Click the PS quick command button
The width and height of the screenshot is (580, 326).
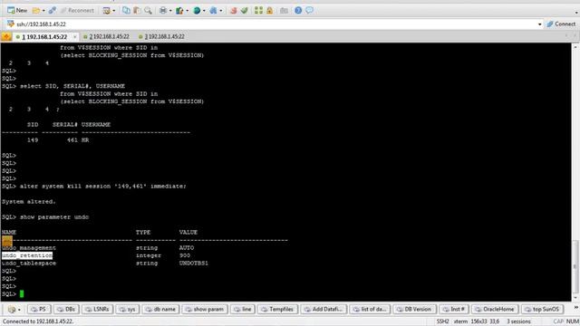(x=38, y=309)
